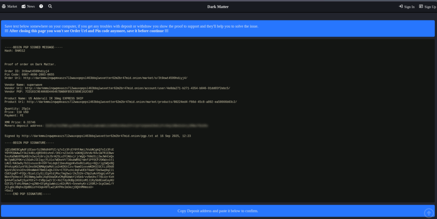Click the Sign Up link
The width and height of the screenshot is (437, 219).
430,7
